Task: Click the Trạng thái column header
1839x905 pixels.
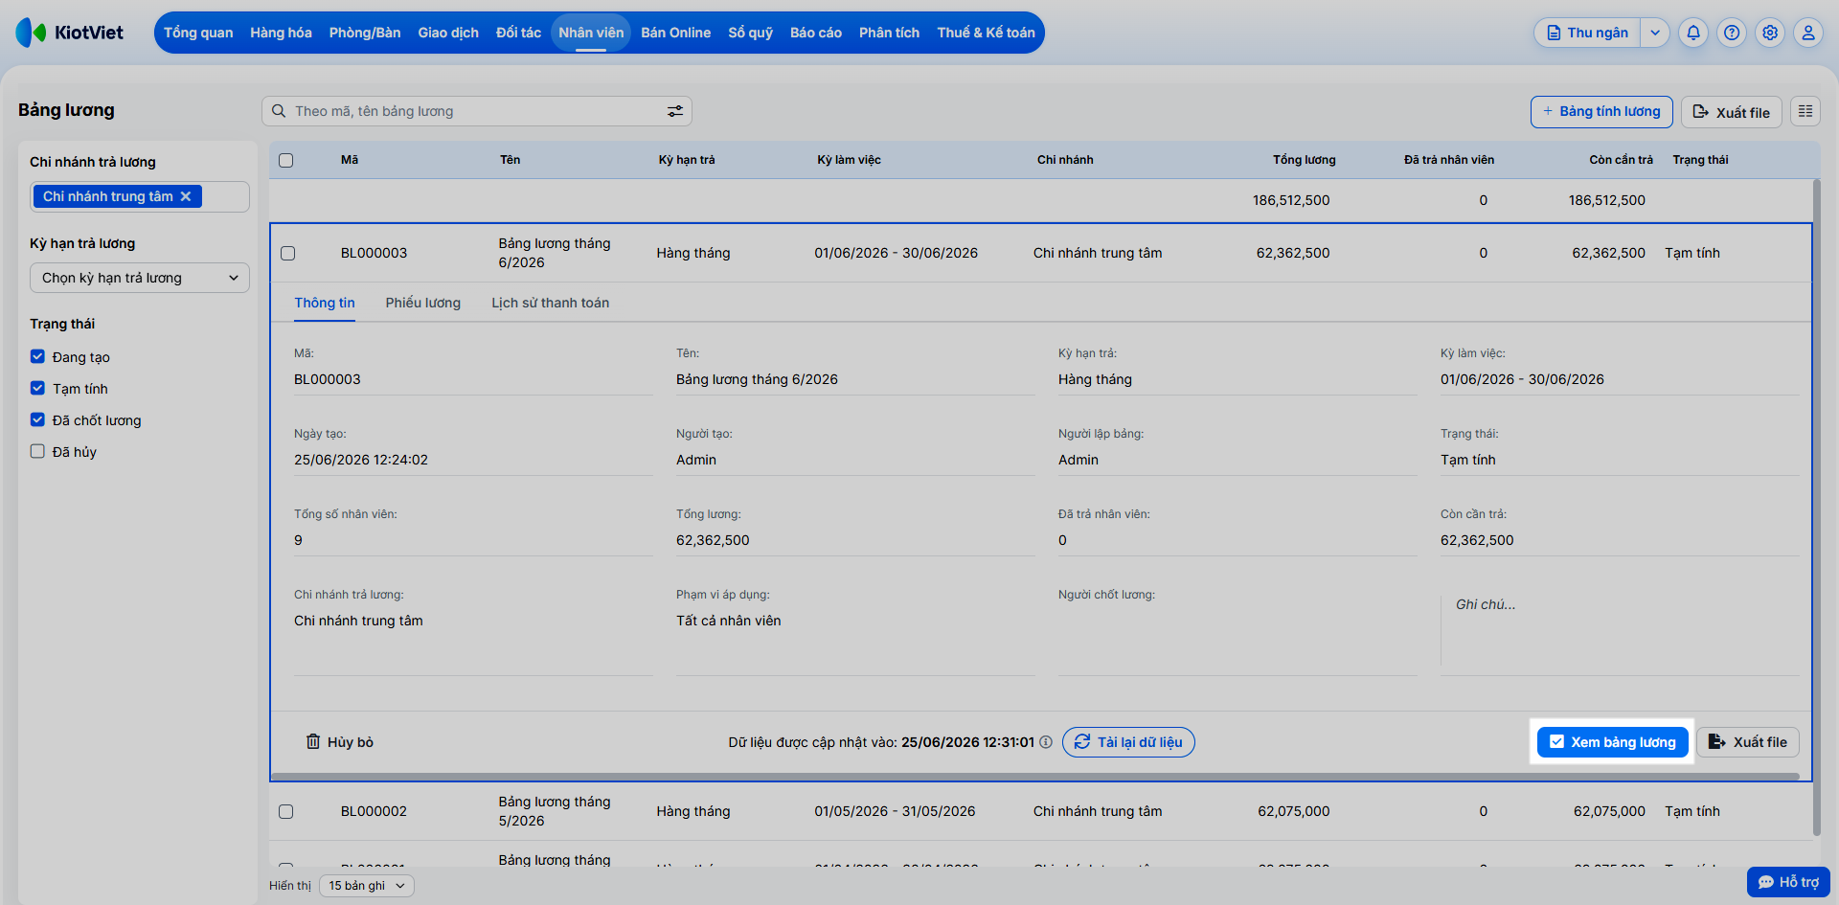Action: click(x=1700, y=160)
